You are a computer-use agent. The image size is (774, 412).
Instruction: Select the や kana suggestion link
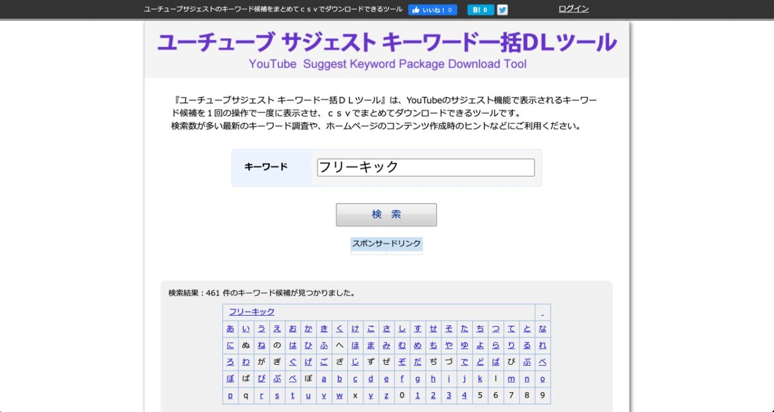tap(449, 345)
